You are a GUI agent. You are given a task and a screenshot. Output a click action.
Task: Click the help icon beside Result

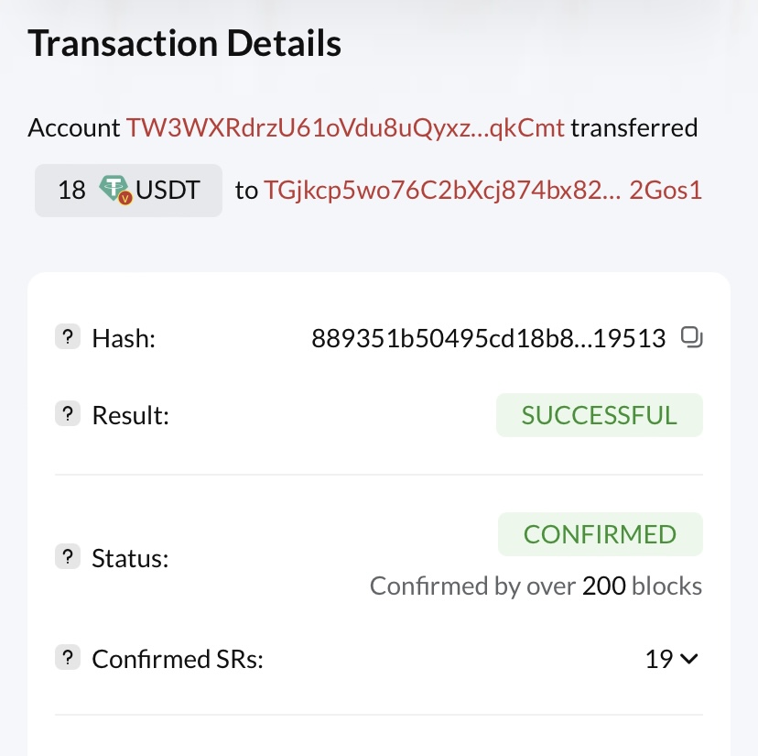click(x=67, y=414)
